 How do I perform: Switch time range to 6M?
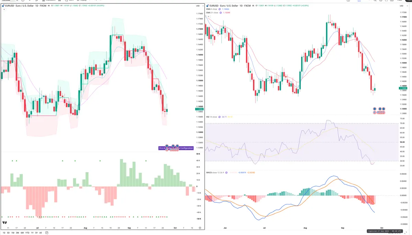tap(22, 233)
